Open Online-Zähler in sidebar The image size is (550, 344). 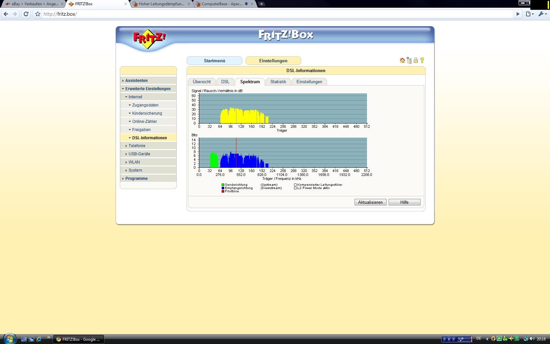click(148, 122)
